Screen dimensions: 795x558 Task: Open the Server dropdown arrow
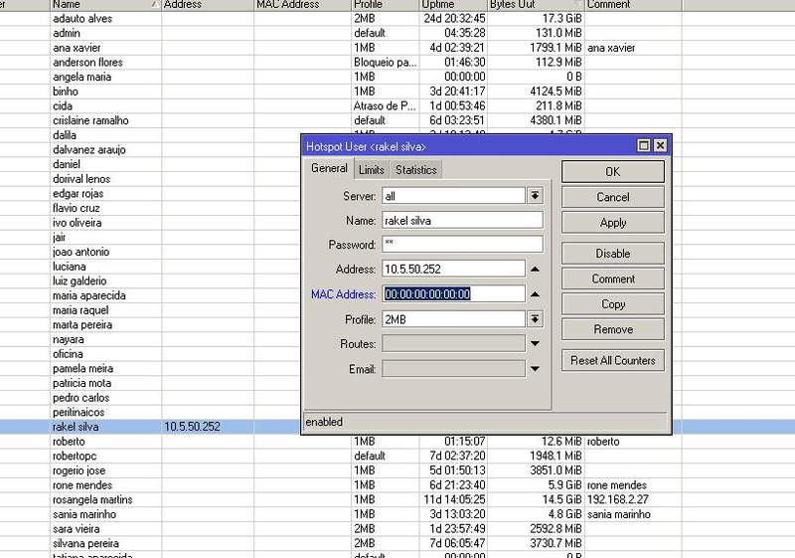tap(535, 195)
